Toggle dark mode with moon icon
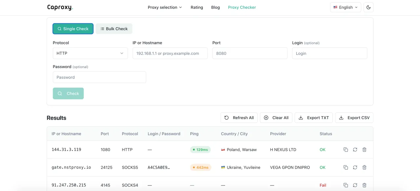Viewport: 420px width, 191px height. pyautogui.click(x=368, y=7)
